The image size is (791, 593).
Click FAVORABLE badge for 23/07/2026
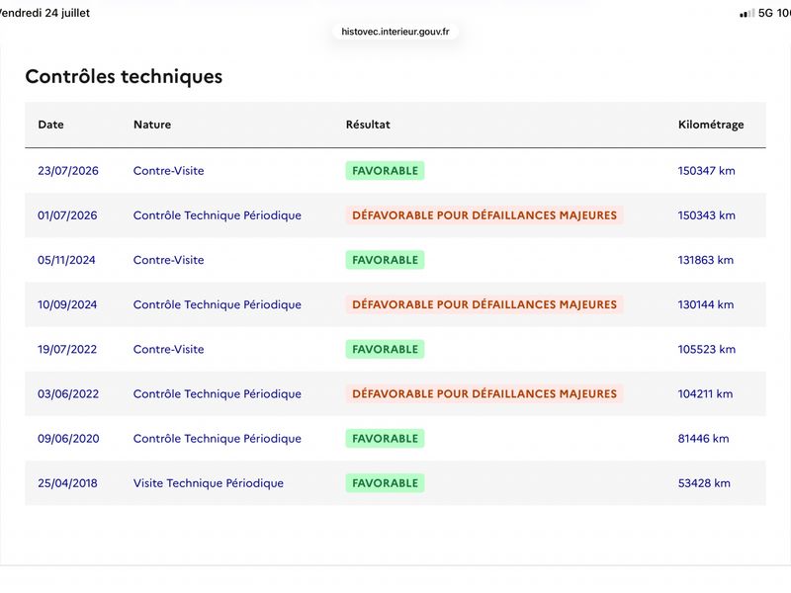pos(385,171)
